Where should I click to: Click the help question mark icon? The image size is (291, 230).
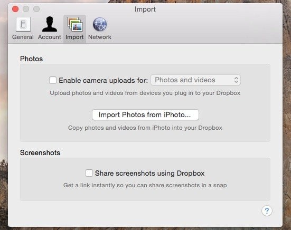point(267,210)
